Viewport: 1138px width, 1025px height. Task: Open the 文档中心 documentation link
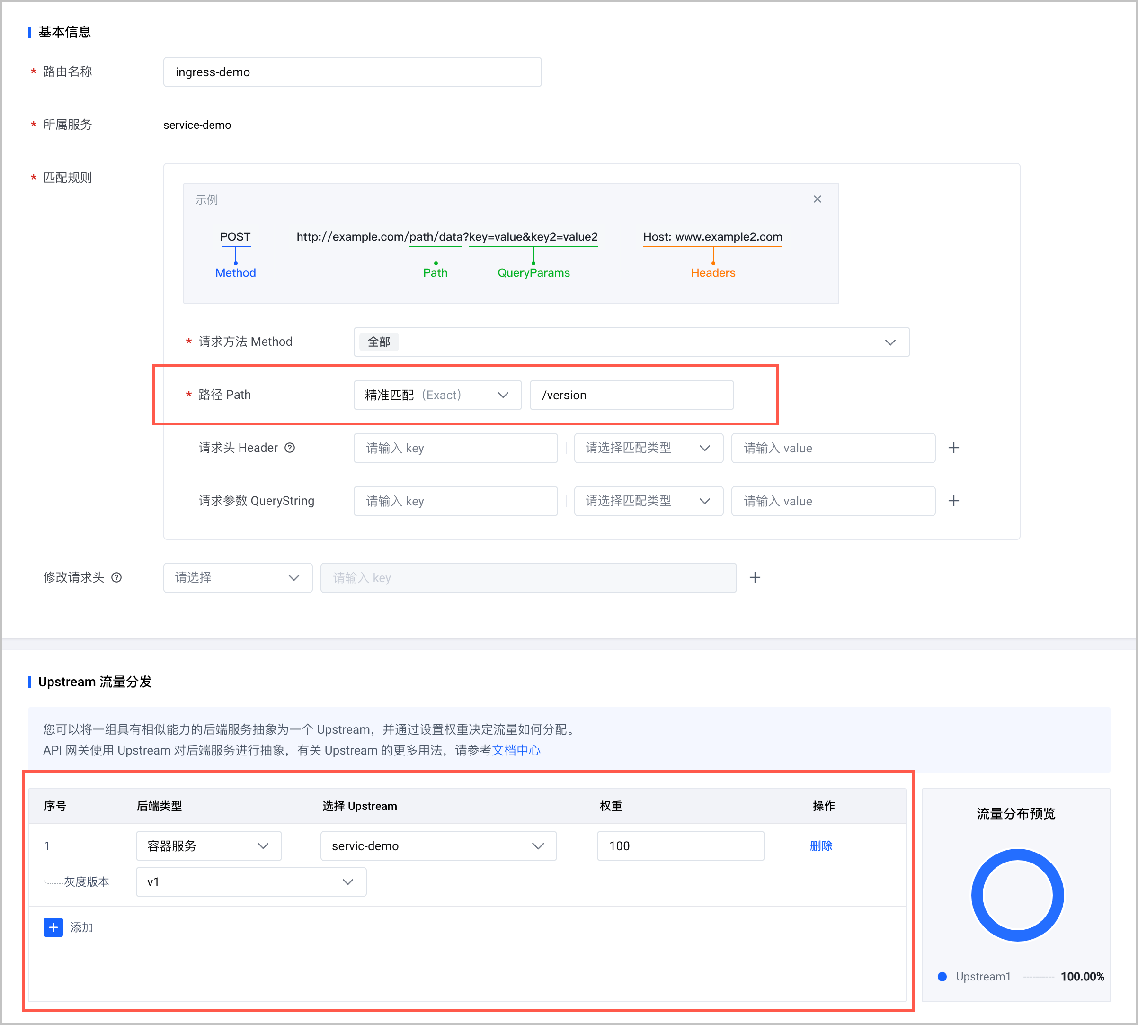pos(516,750)
